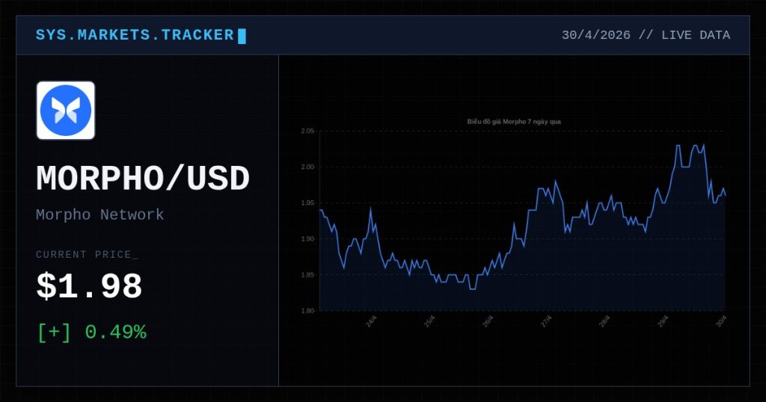The width and height of the screenshot is (766, 402).
Task: Click the 25/4 date axis label
Action: tap(429, 321)
